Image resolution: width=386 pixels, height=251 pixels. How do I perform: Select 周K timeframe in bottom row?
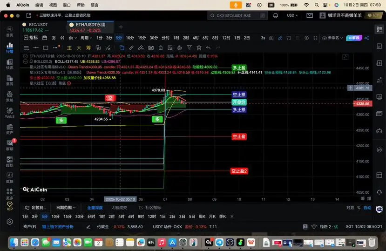(202, 217)
